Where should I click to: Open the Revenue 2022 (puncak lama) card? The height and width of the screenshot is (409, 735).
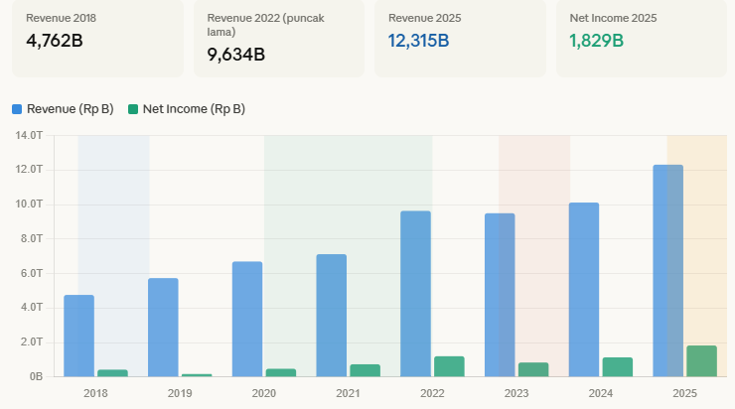(278, 37)
